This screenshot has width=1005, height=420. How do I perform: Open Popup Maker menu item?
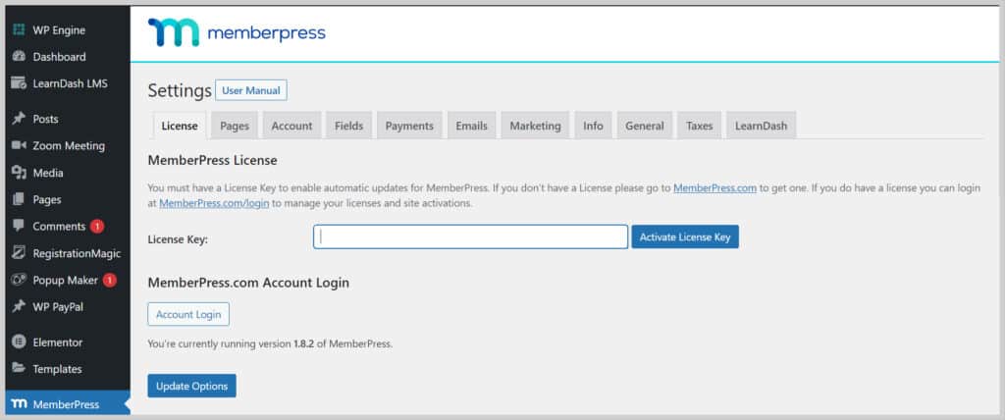coord(68,281)
